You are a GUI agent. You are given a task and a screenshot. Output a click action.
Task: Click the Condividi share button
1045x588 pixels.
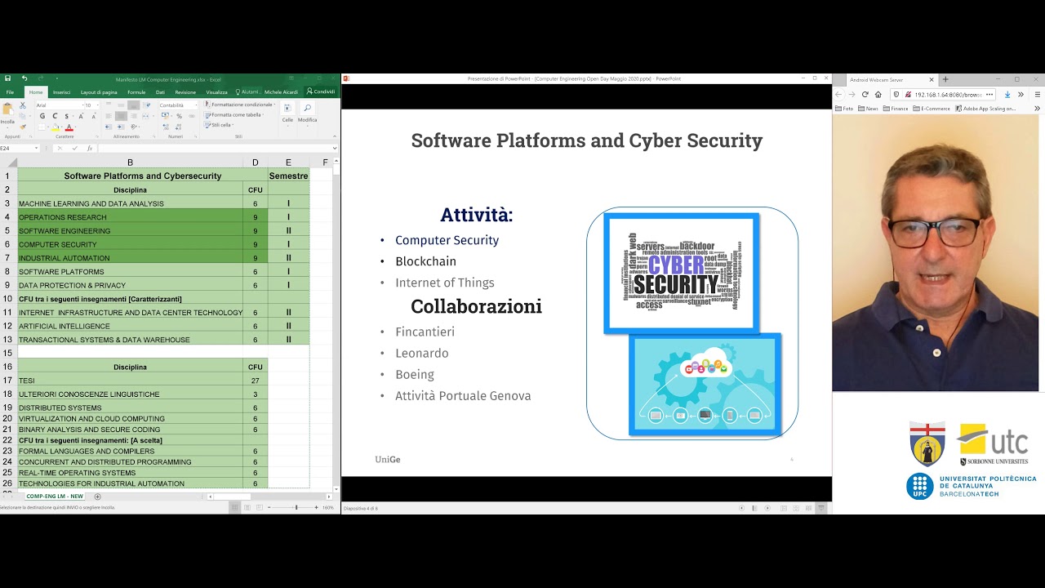click(x=321, y=91)
